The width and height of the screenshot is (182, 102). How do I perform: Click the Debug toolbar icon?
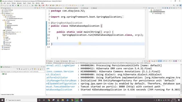(32, 5)
